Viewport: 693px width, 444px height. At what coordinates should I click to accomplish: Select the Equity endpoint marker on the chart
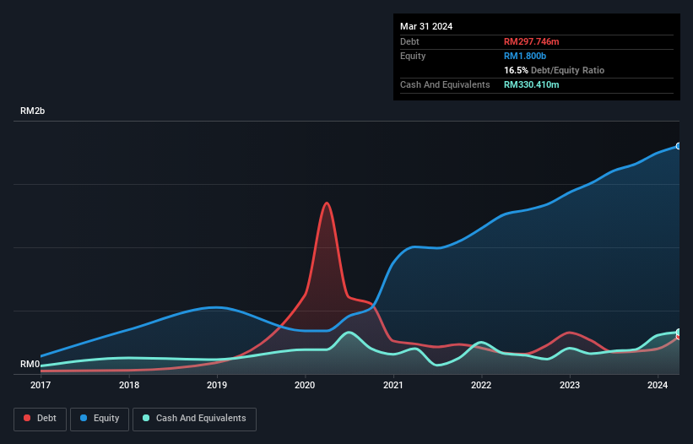679,146
